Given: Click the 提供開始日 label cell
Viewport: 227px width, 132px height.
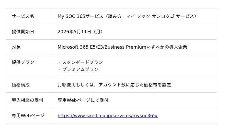Looking at the screenshot, I should (x=23, y=32).
